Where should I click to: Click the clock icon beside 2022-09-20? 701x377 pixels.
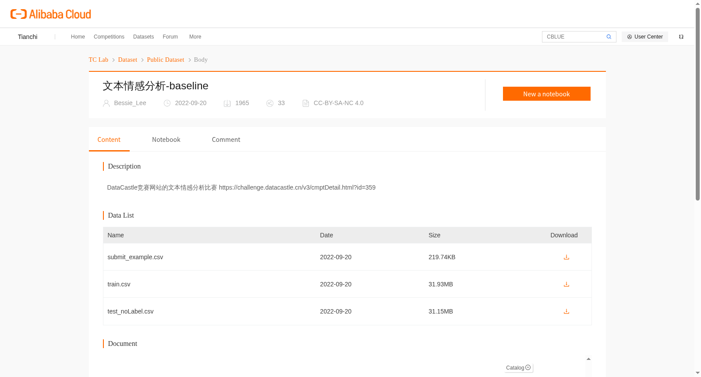tap(167, 103)
